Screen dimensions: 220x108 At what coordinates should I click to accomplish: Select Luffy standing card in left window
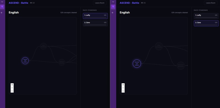coord(95,16)
